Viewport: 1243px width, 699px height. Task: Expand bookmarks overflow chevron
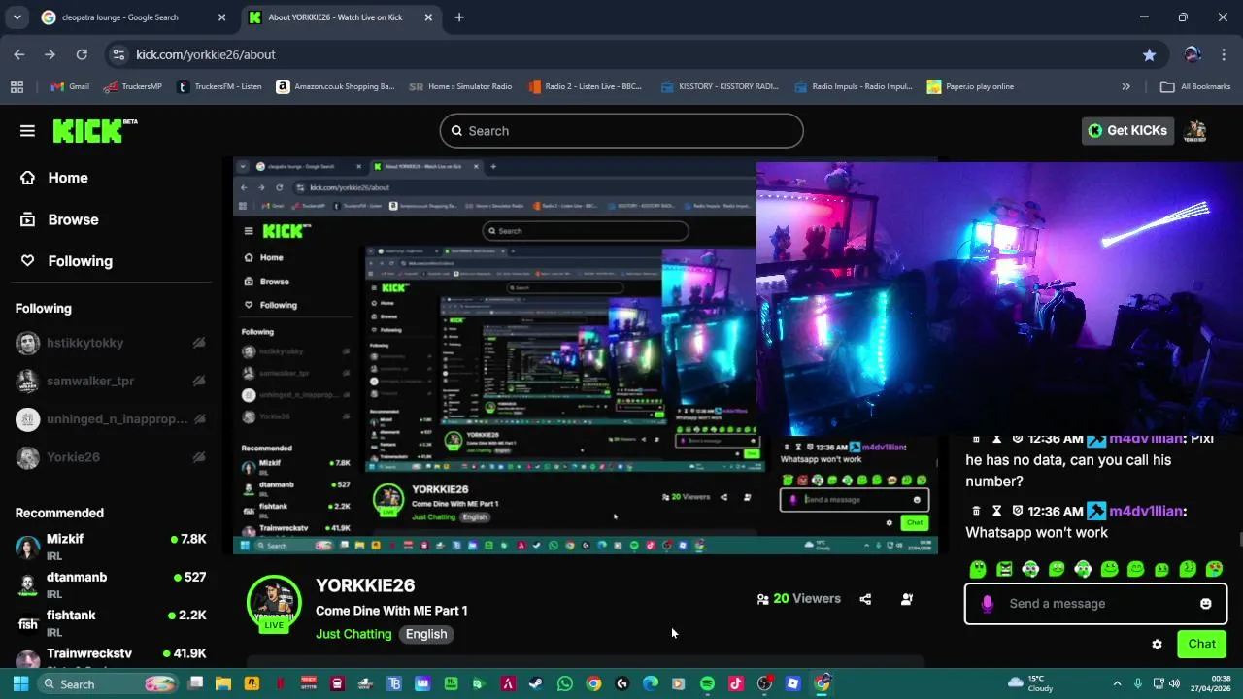1125,86
